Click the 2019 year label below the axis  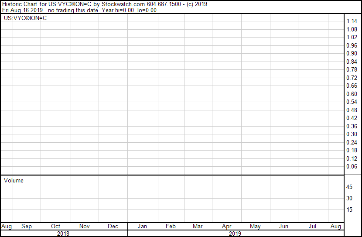pos(235,234)
